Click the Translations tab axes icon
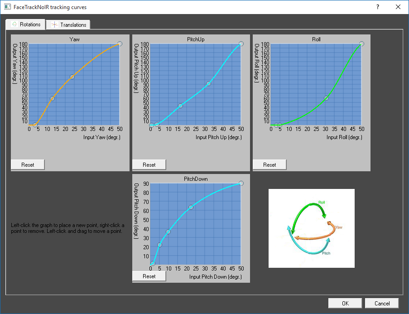Viewport: 409px width, 314px height. pyautogui.click(x=54, y=25)
